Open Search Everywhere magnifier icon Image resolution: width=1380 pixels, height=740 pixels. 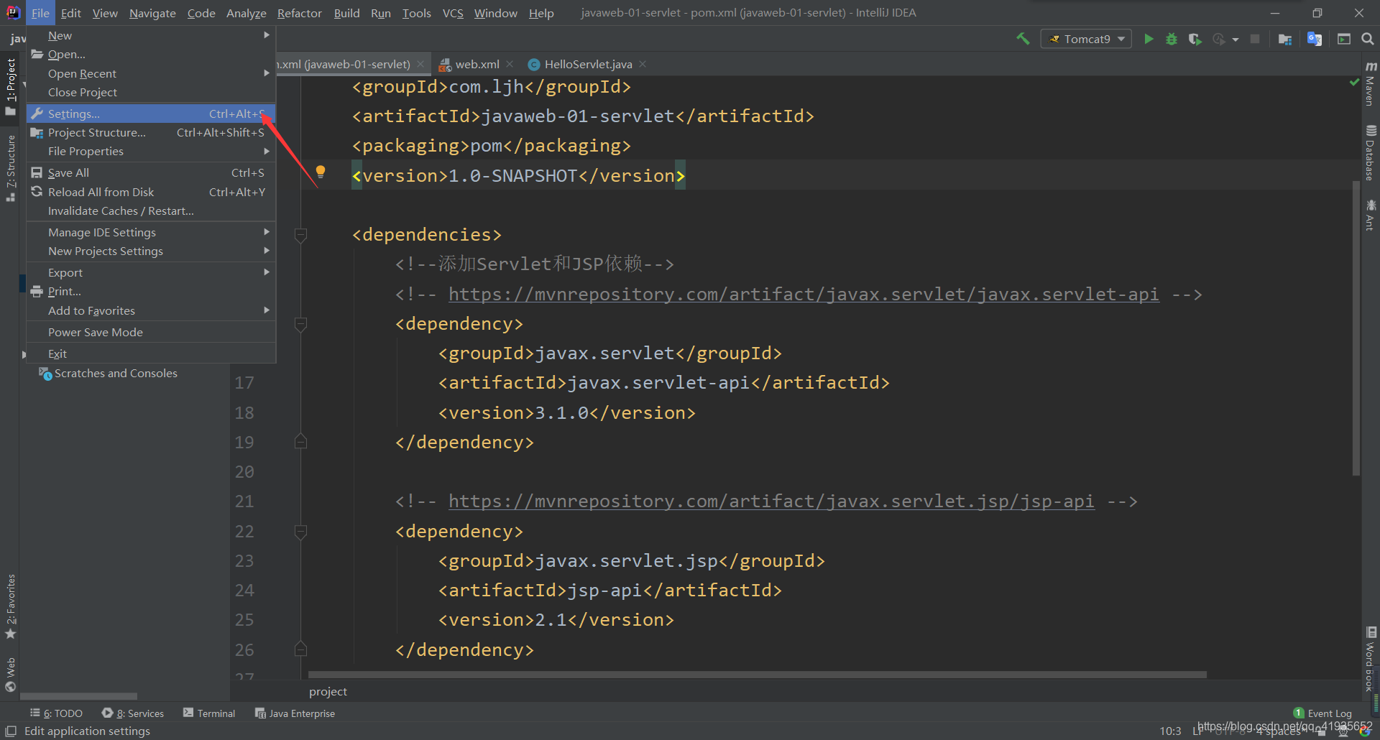click(x=1368, y=39)
